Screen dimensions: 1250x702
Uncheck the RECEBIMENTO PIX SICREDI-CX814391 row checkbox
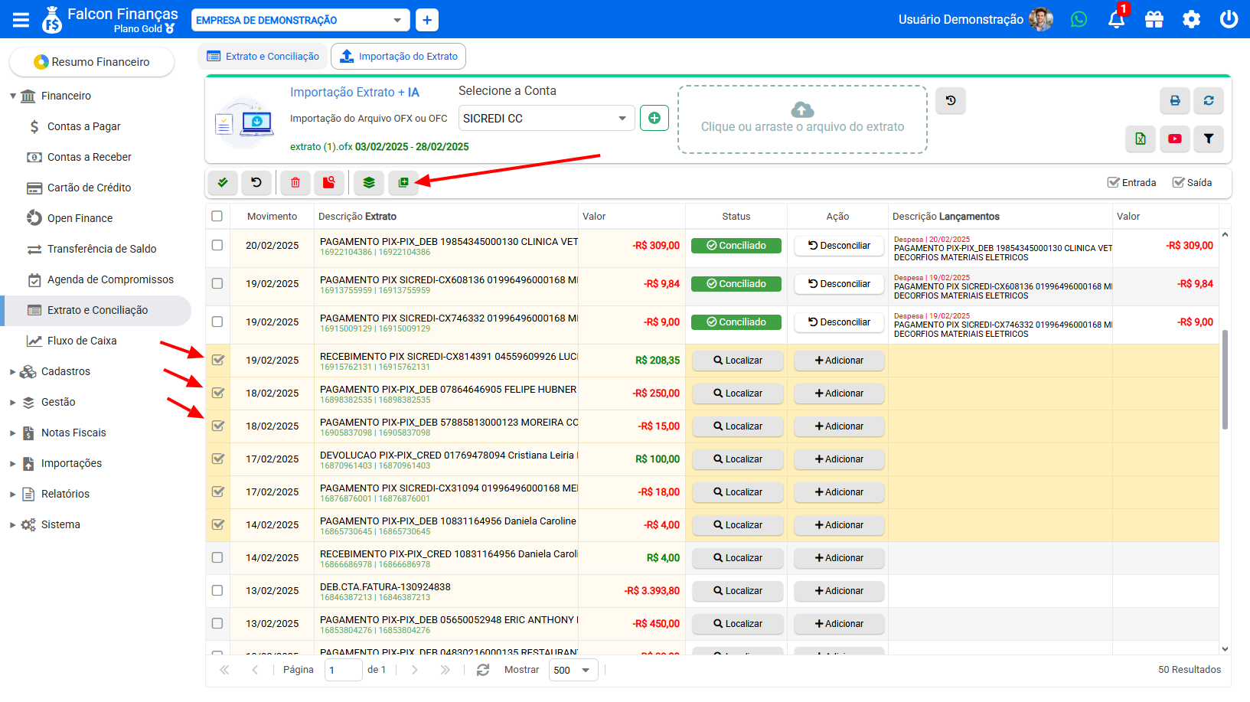(218, 360)
